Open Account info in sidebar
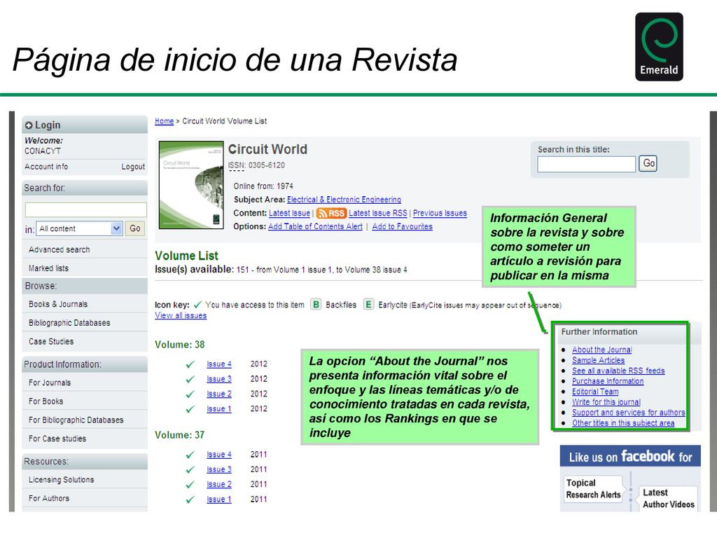717x538 pixels. 46,167
